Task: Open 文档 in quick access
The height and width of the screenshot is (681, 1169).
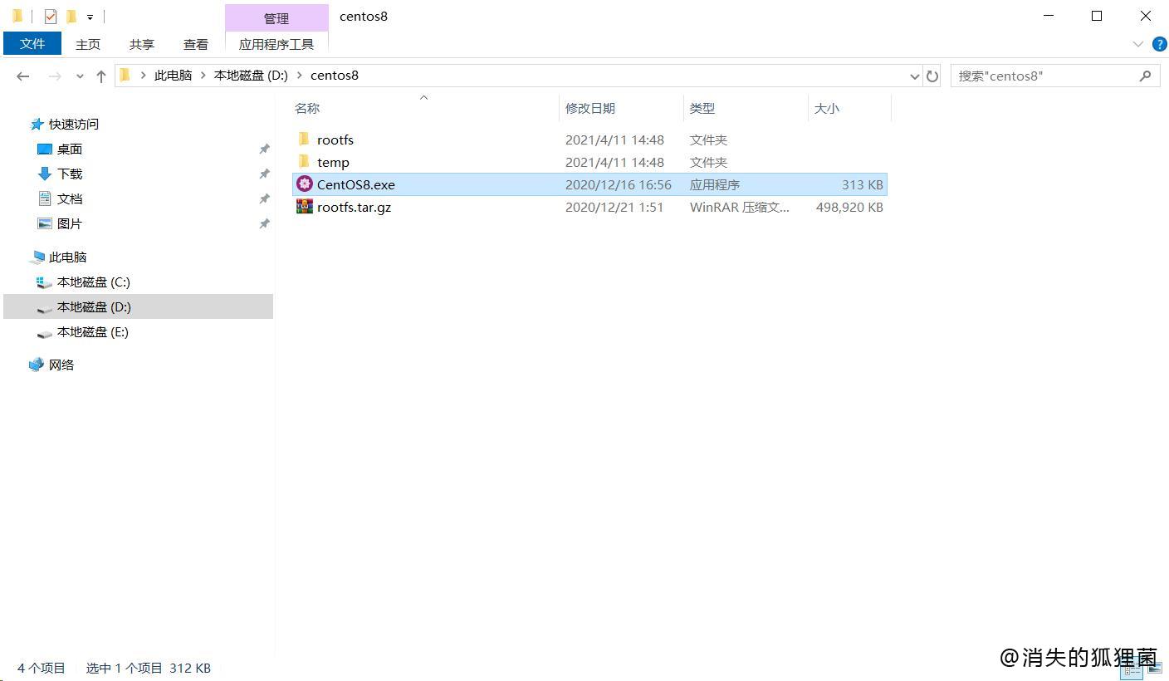Action: (x=70, y=198)
